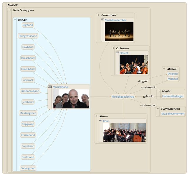Click the Dirigent node
189x176 pixels.
(173, 74)
